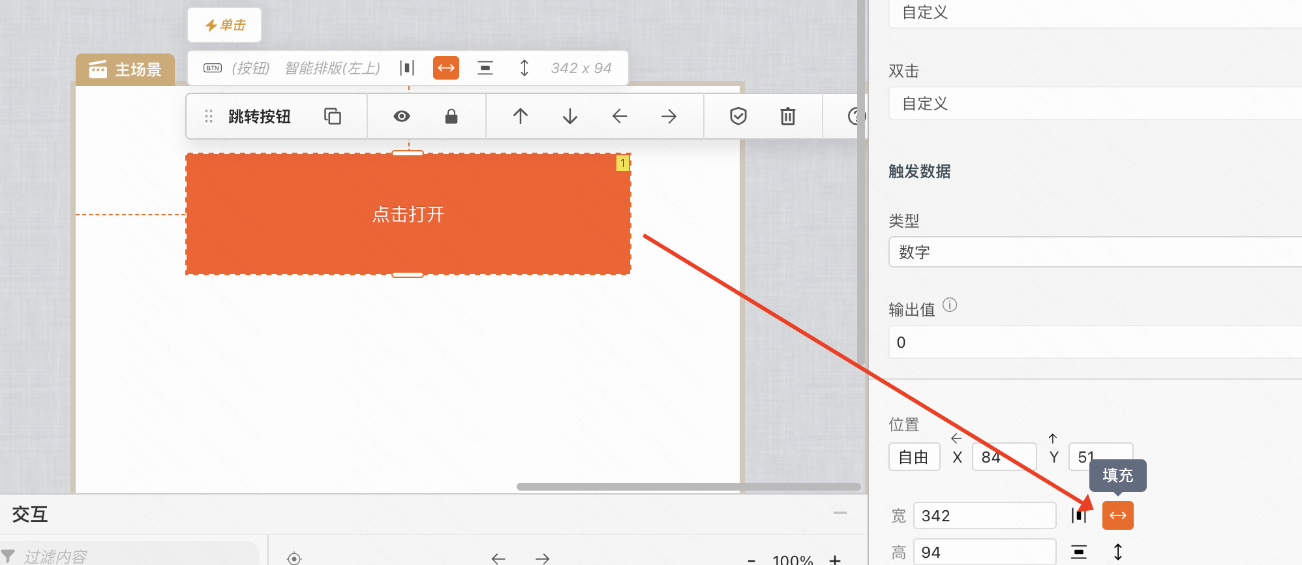Viewport: 1302px width, 565px height.
Task: Click the 宽 width field 342
Action: [985, 515]
